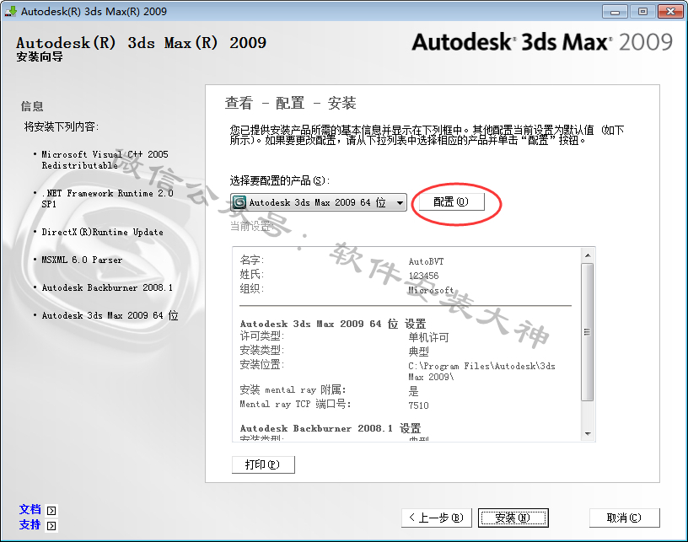Click the settings list scroll up arrow

click(588, 255)
